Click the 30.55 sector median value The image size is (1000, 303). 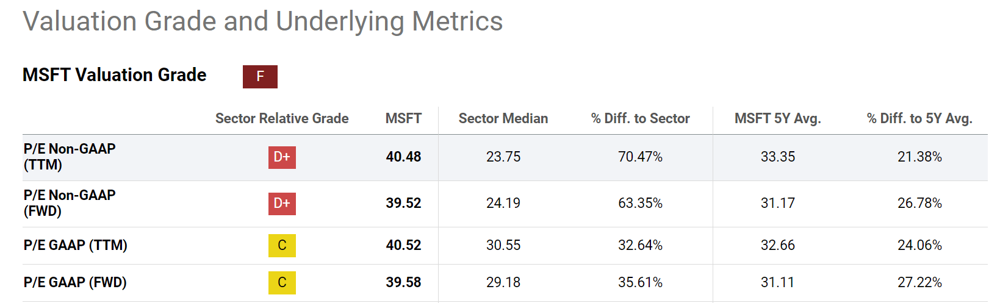(503, 245)
